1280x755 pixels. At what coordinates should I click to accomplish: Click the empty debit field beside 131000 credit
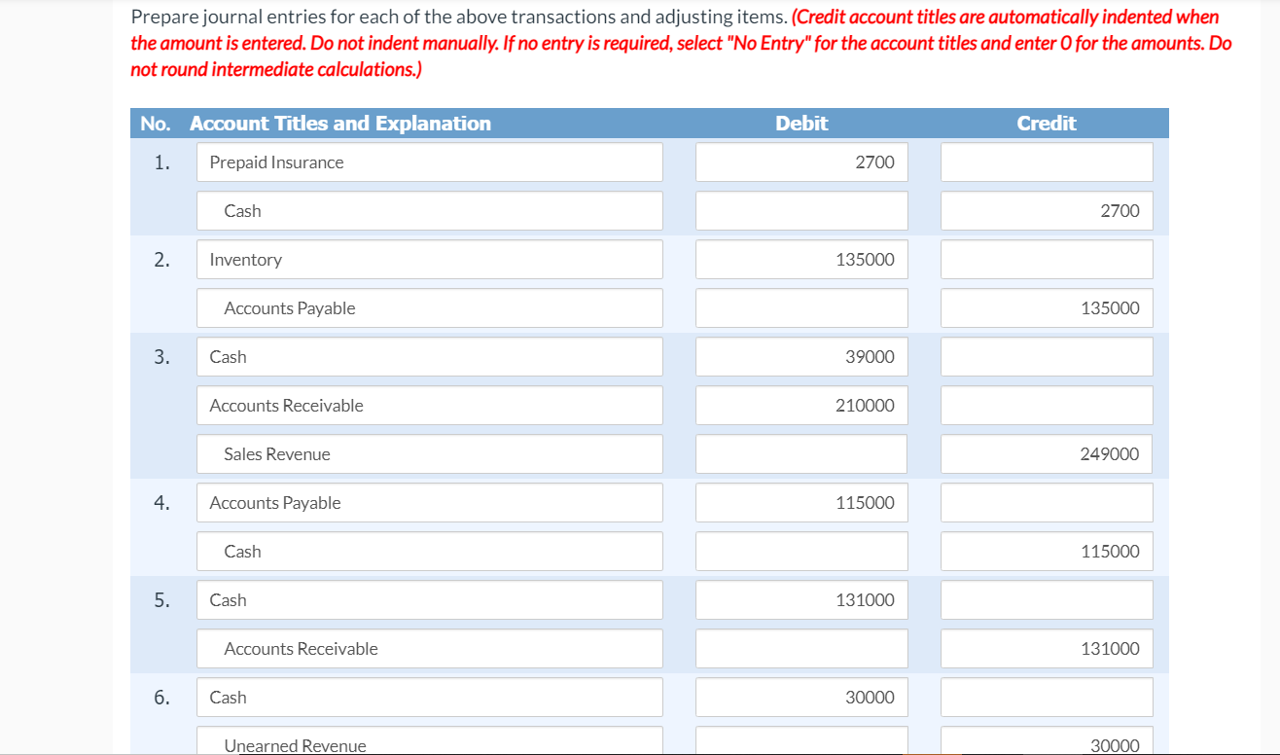801,649
